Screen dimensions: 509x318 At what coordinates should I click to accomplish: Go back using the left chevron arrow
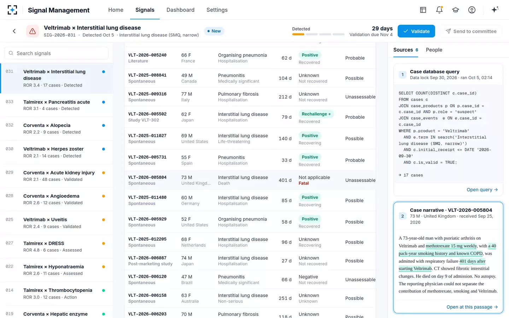(14, 31)
